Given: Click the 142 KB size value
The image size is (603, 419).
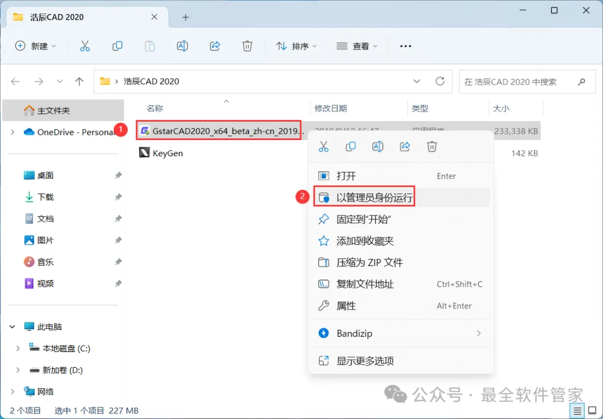Looking at the screenshot, I should click(524, 153).
